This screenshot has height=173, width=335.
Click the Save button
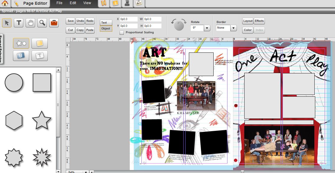pos(71,21)
